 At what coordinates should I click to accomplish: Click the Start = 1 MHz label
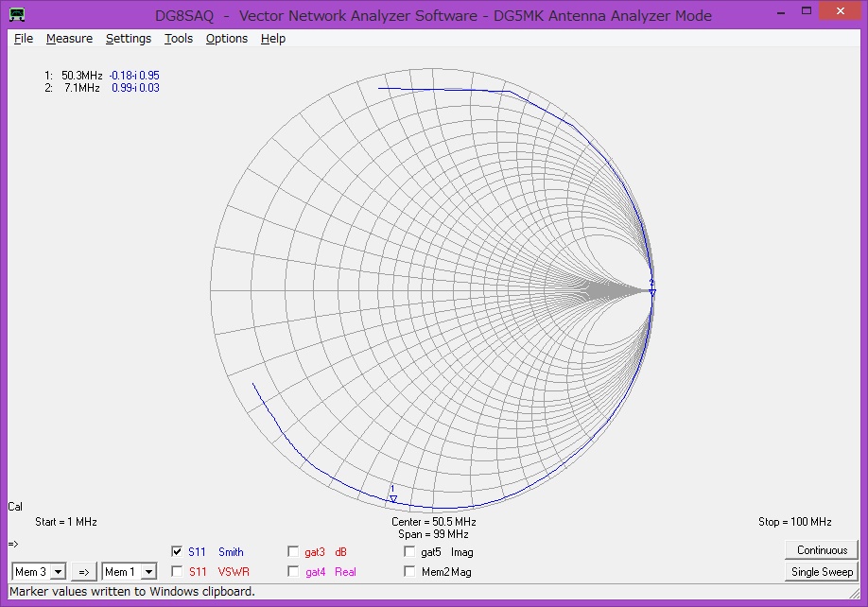point(66,522)
